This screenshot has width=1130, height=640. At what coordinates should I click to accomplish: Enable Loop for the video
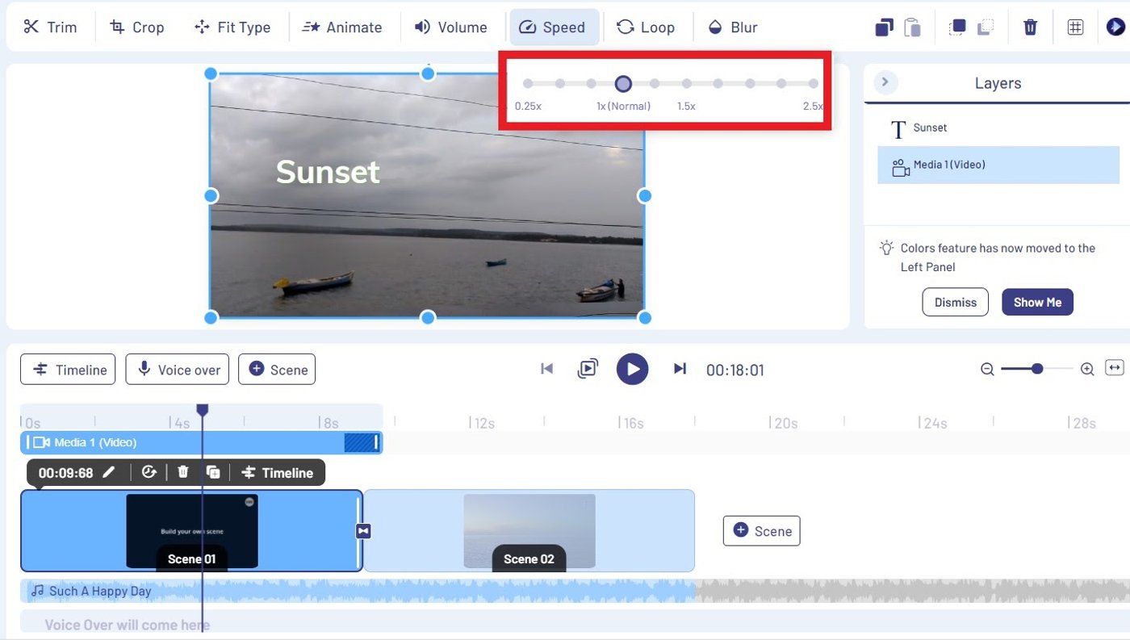tap(647, 27)
